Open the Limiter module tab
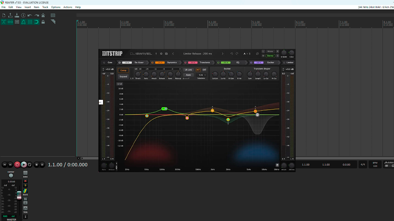 [290, 63]
